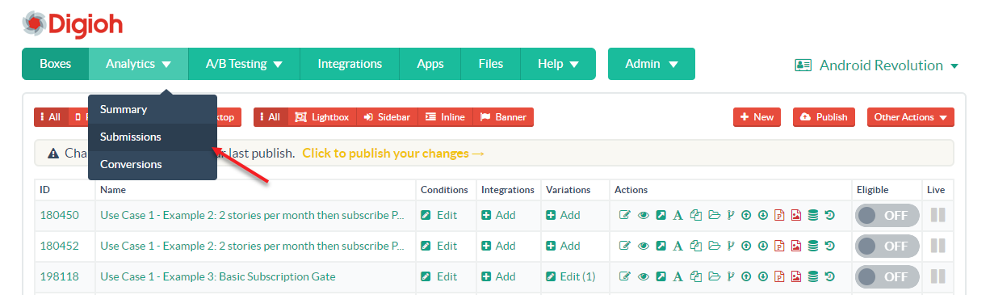Expand the Android Revolution account menu

(x=876, y=65)
